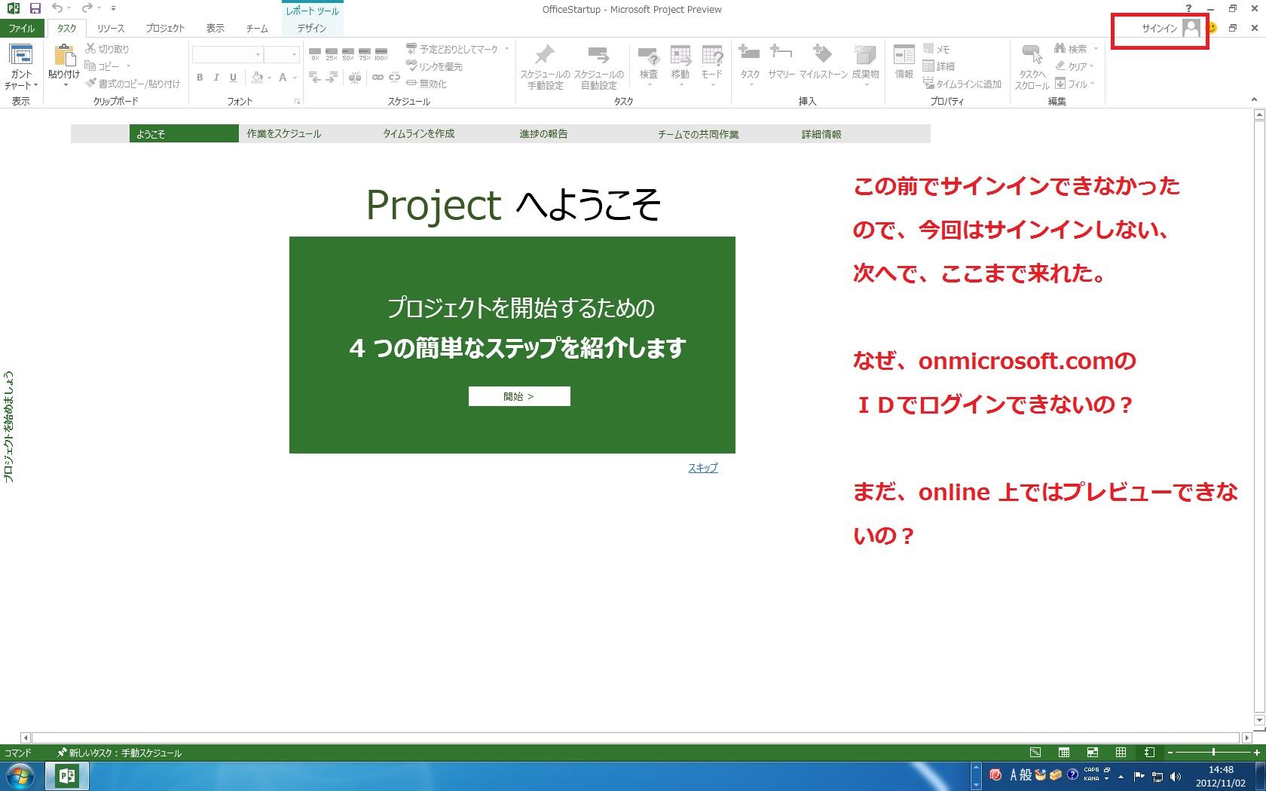Go to Create a timeline (タイムラインを作成) step

click(419, 134)
